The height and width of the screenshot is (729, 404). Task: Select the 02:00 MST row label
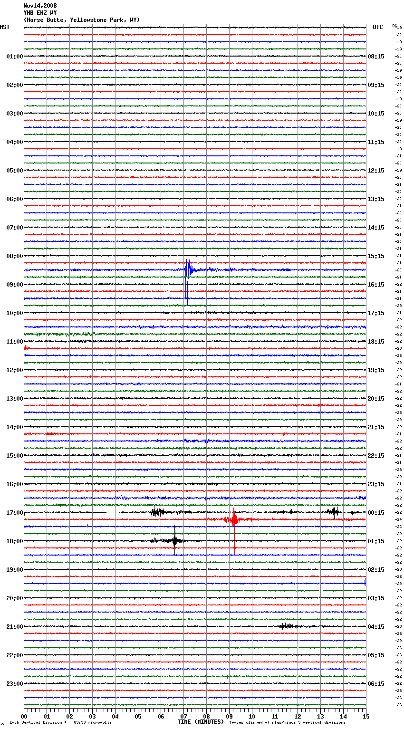tap(14, 85)
